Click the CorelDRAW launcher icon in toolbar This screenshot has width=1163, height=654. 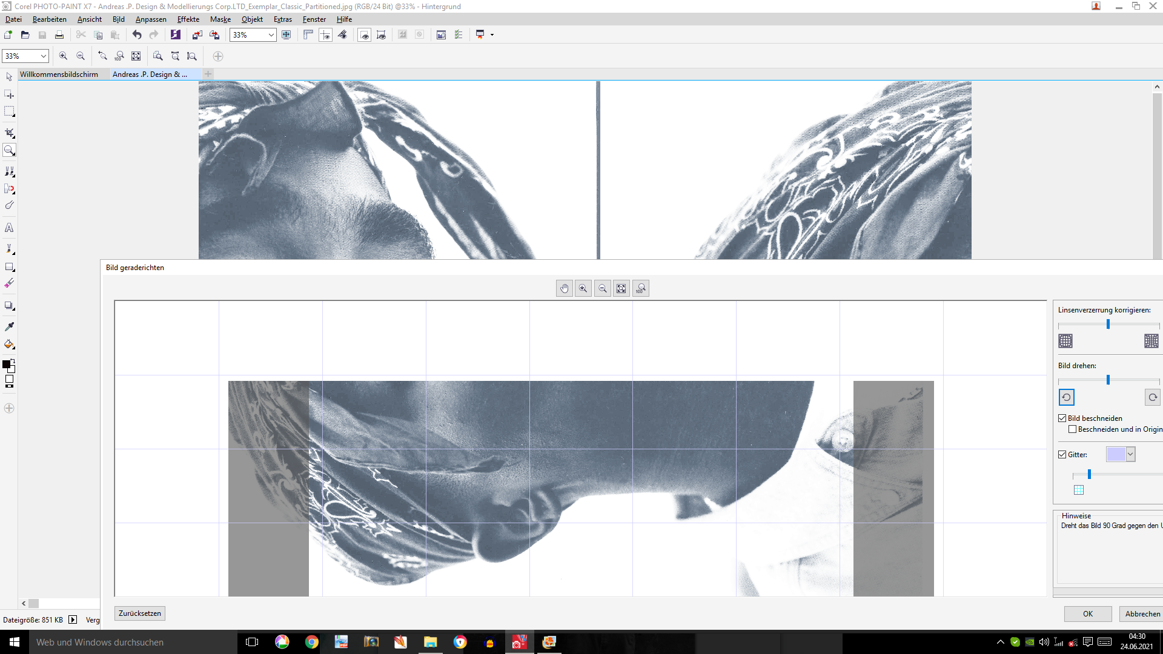(176, 35)
